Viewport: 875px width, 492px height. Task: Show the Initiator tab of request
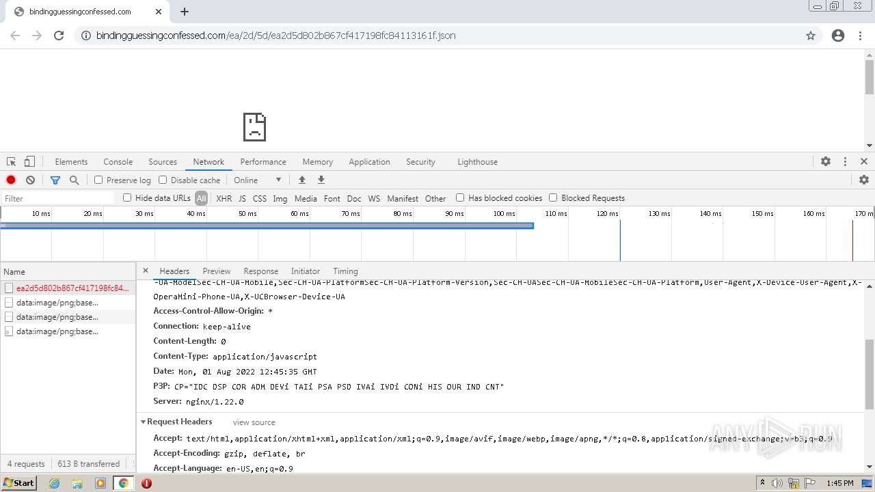point(305,271)
